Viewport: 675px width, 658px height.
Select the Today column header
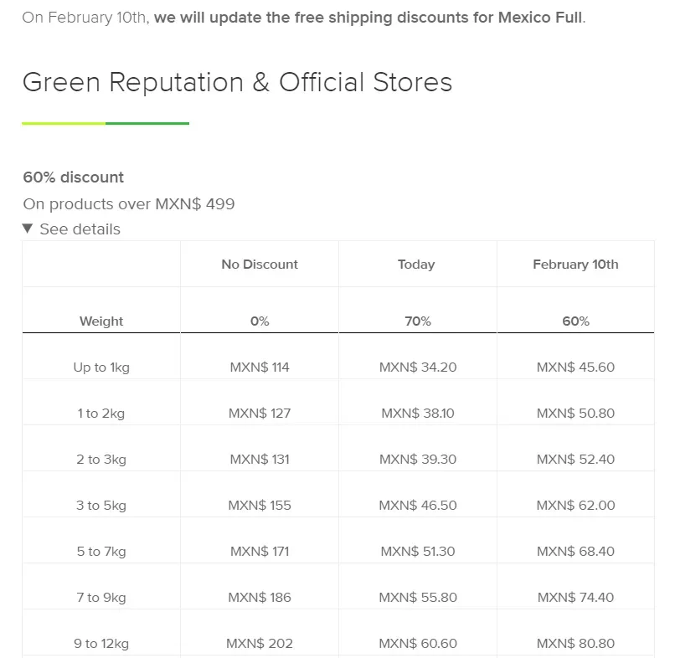[416, 265]
